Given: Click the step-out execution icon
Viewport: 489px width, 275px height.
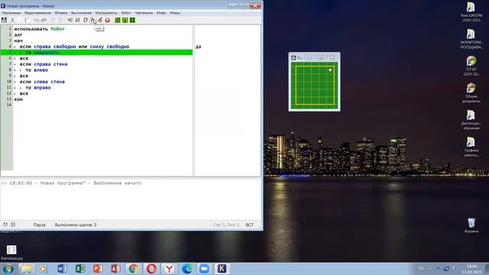Looking at the screenshot, I should click(x=100, y=20).
